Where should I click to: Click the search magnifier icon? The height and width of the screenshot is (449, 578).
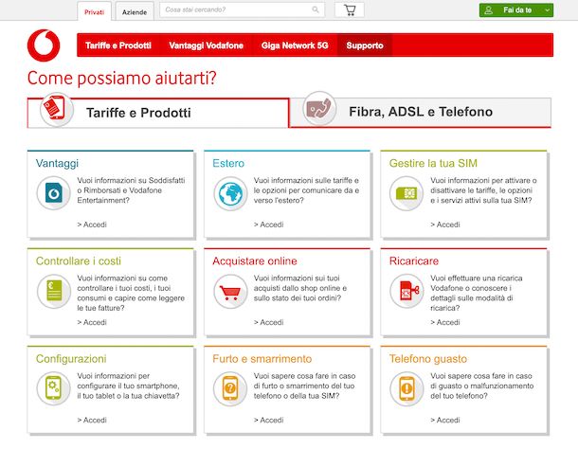(x=316, y=9)
